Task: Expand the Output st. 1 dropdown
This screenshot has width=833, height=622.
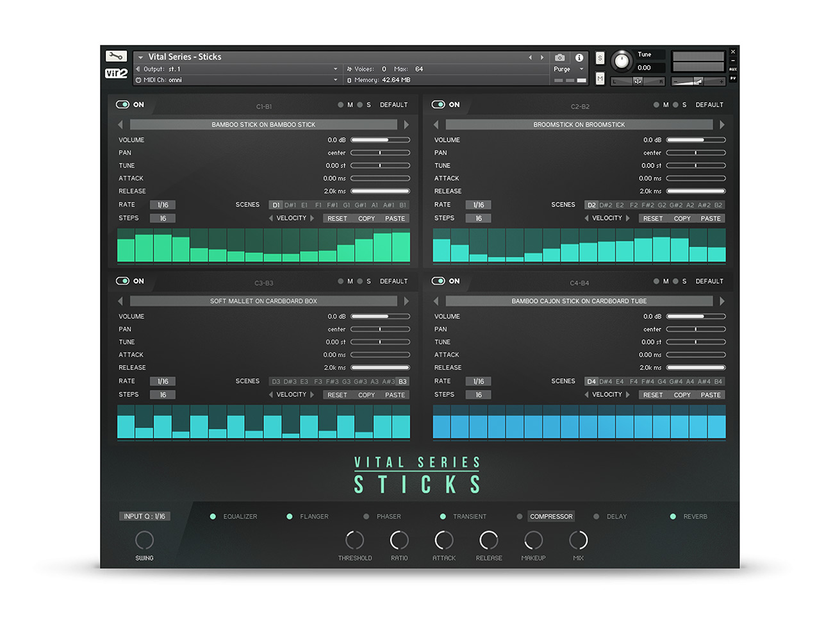Action: tap(335, 69)
